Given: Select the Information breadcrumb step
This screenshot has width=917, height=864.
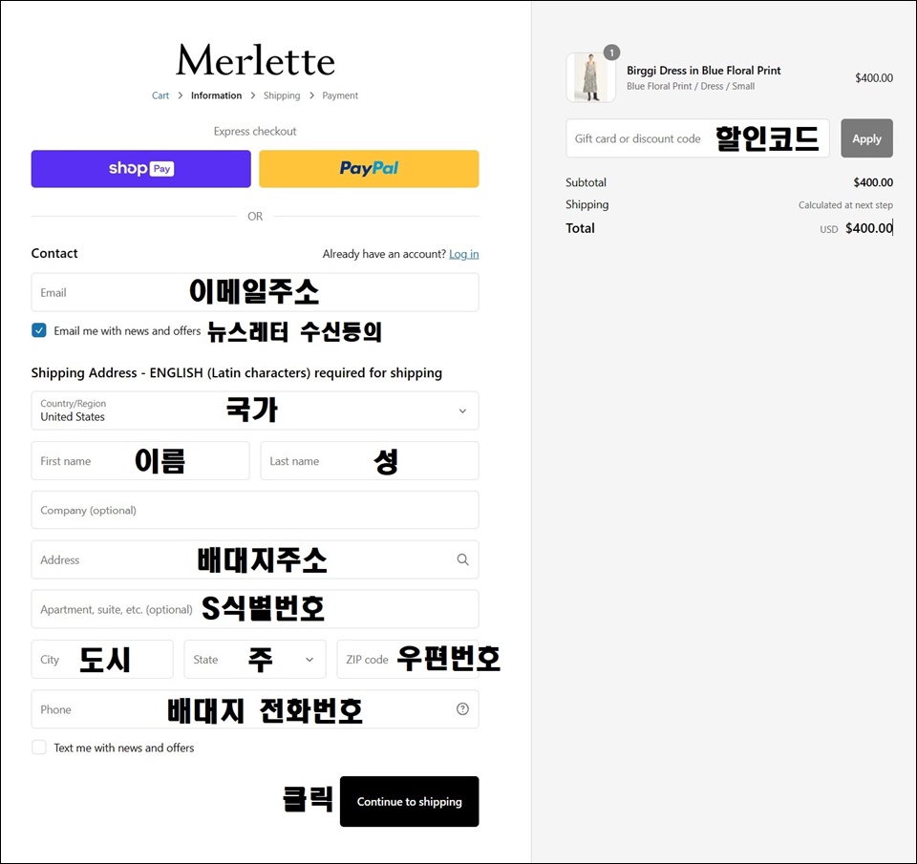Looking at the screenshot, I should click(217, 95).
